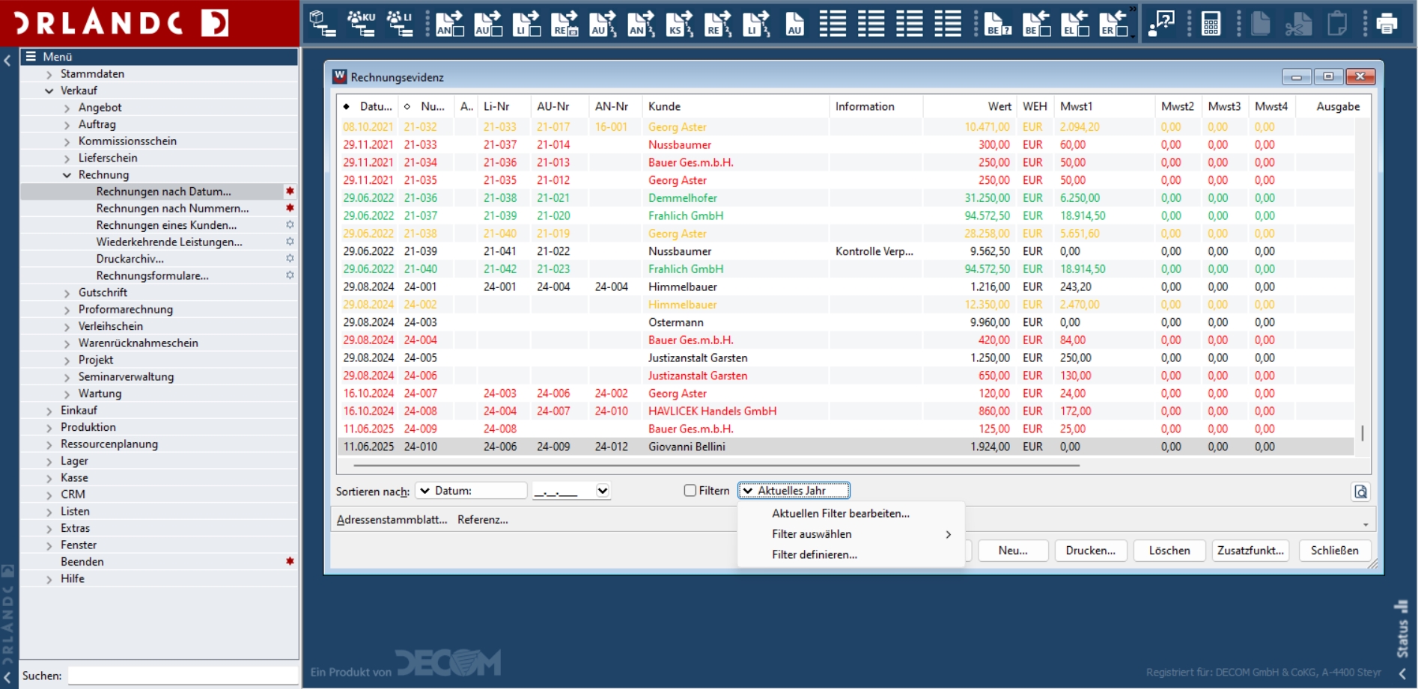The height and width of the screenshot is (689, 1418).
Task: Click the Menü header hamburger
Action: [x=31, y=56]
